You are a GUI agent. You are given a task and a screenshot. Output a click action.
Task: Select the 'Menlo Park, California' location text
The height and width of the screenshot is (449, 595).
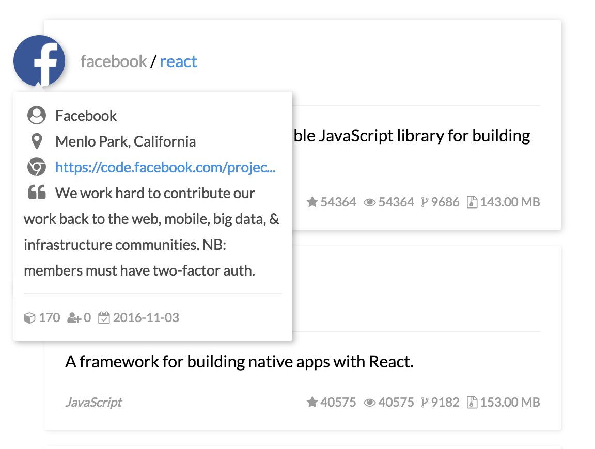[126, 141]
